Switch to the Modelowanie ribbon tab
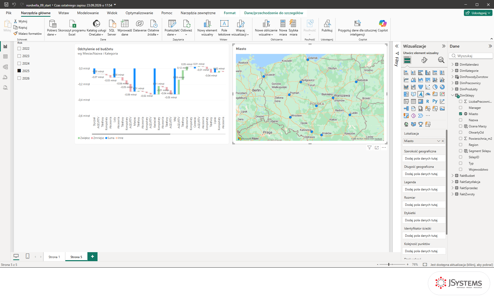The image size is (494, 299). coord(88,13)
